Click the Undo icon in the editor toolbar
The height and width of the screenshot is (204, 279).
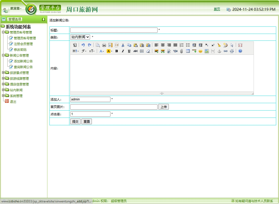click(83, 45)
